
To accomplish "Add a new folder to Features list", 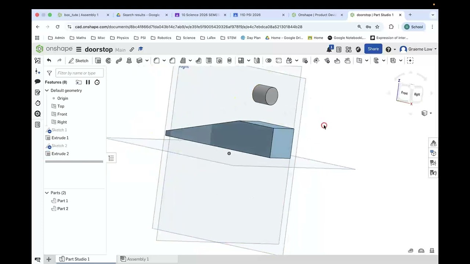I will coord(79,82).
